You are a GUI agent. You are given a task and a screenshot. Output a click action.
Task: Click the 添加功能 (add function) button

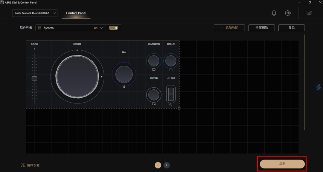229,28
